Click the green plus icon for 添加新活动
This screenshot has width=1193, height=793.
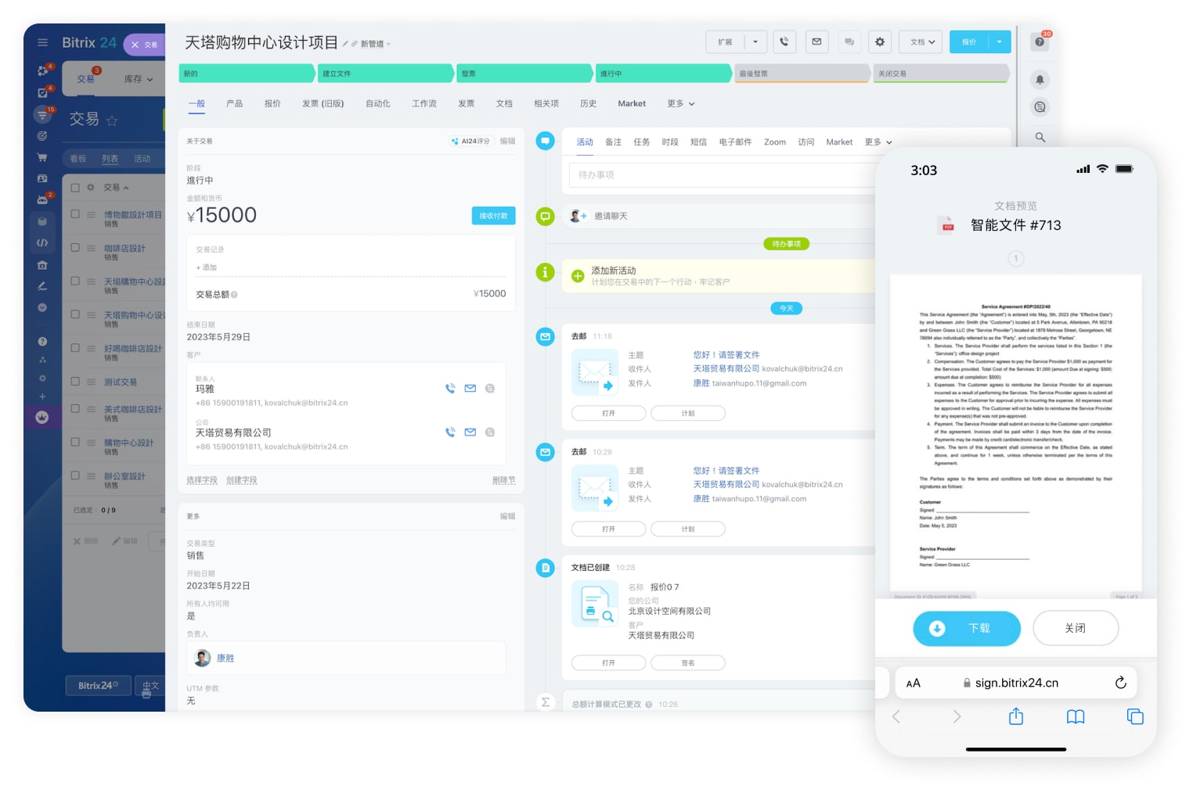[578, 276]
